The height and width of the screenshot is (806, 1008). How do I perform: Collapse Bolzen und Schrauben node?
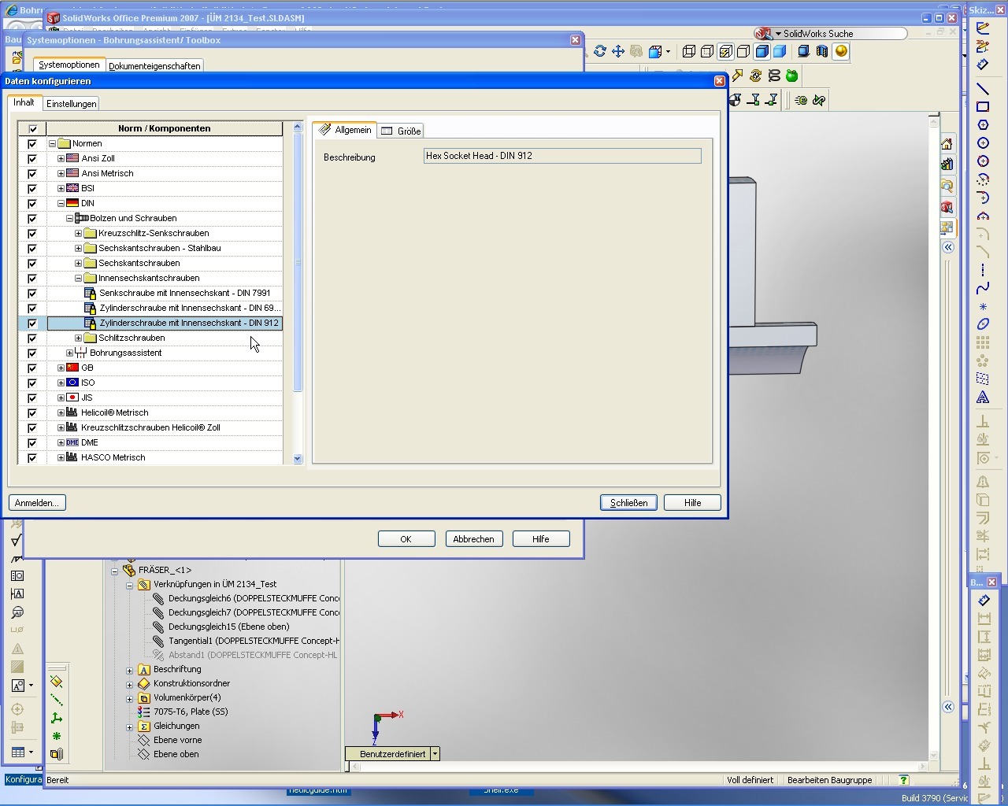click(69, 218)
